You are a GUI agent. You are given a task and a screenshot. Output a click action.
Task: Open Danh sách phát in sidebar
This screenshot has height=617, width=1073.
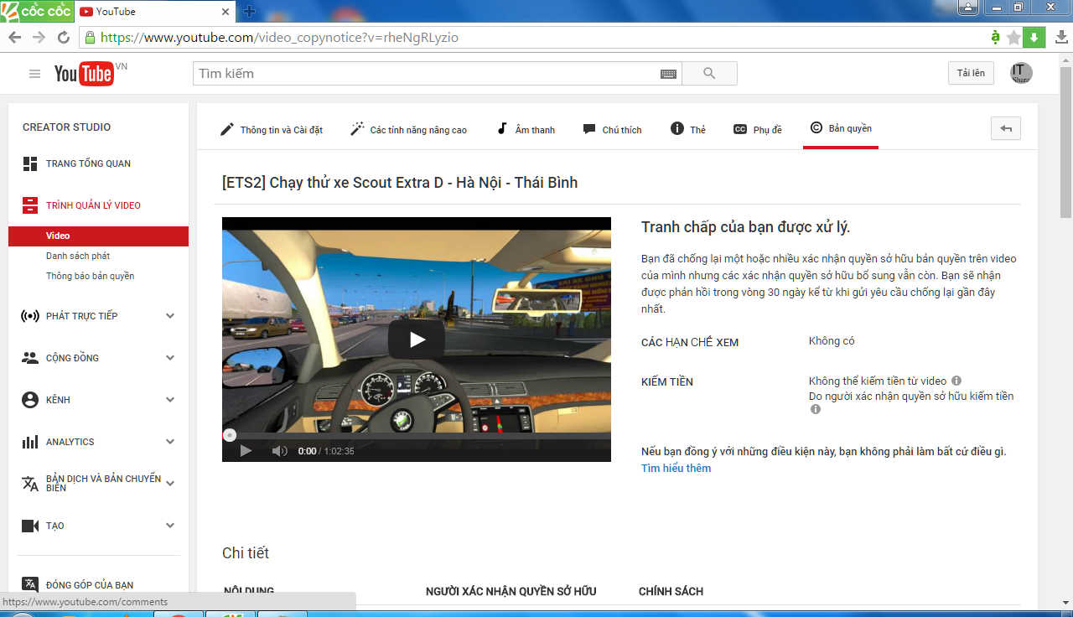click(78, 256)
